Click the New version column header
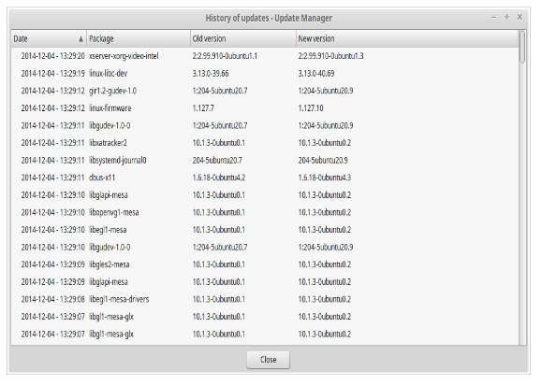 click(407, 38)
